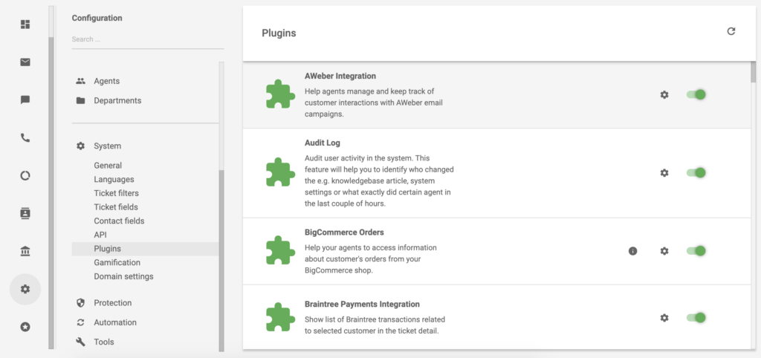Disable the AWeber Integration toggle
The width and height of the screenshot is (761, 358).
[x=696, y=94]
